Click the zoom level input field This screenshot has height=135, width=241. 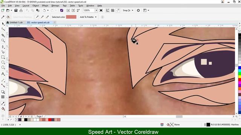(x=89, y=10)
